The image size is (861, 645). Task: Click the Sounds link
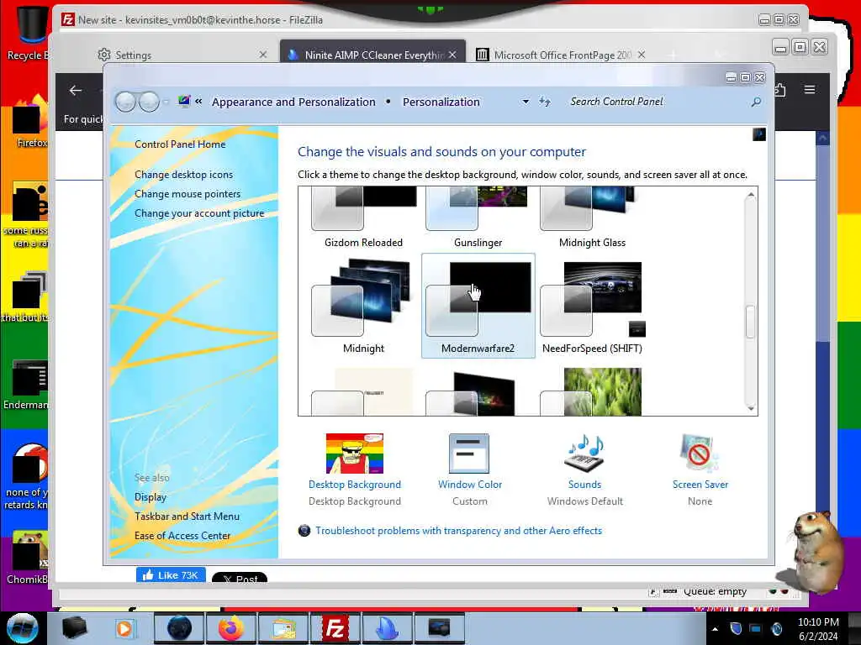(585, 485)
